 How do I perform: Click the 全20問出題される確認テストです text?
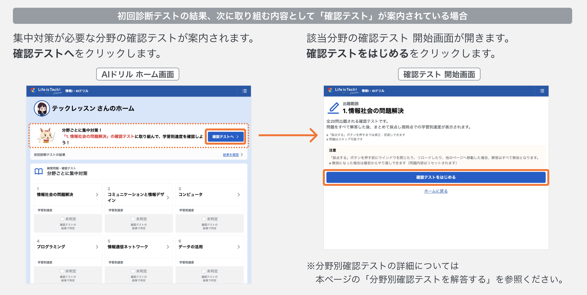357,121
